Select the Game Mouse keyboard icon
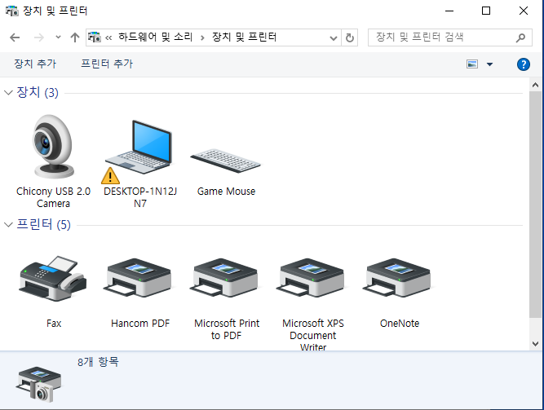The height and width of the screenshot is (410, 544). click(x=225, y=161)
